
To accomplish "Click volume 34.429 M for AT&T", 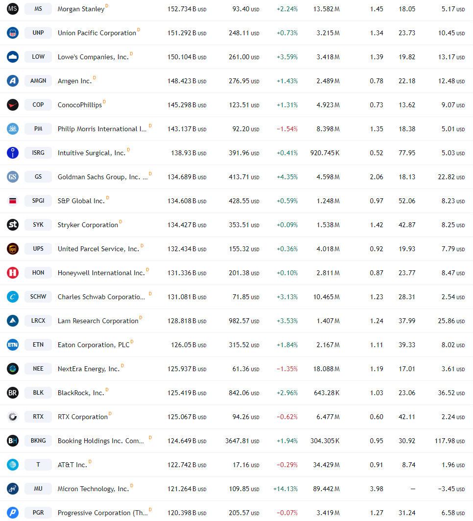I will [326, 465].
